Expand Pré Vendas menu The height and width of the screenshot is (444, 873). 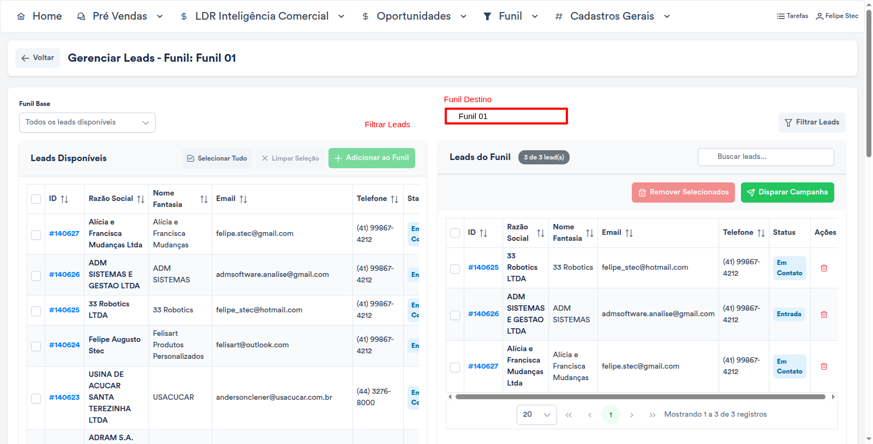[x=119, y=16]
